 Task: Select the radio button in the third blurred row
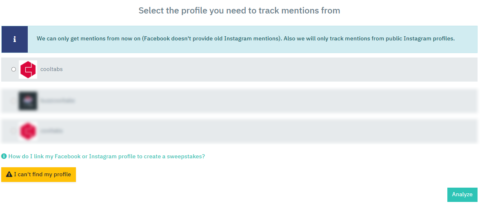pyautogui.click(x=13, y=131)
